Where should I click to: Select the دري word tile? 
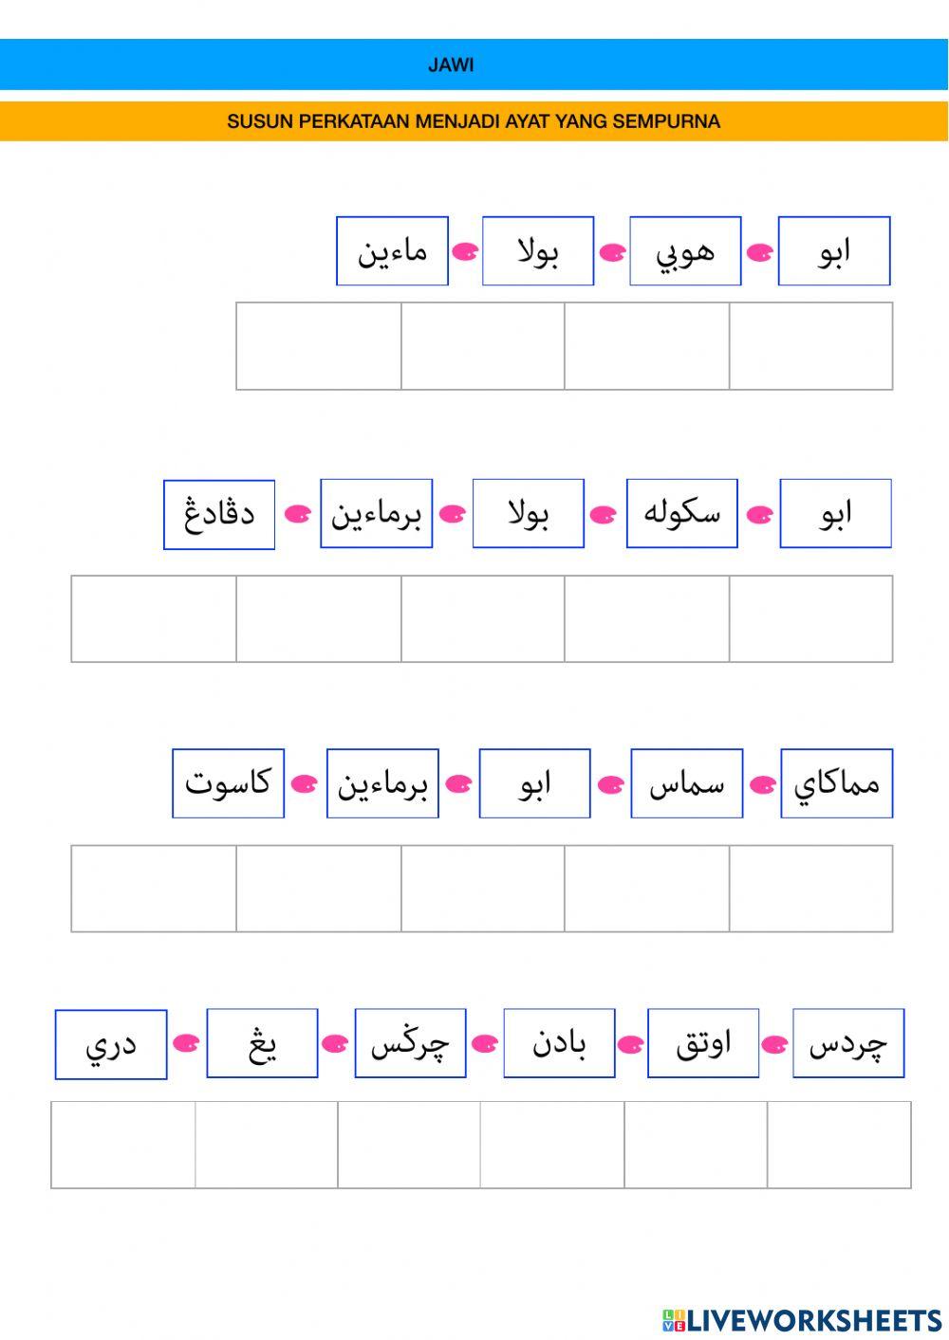tap(111, 1045)
